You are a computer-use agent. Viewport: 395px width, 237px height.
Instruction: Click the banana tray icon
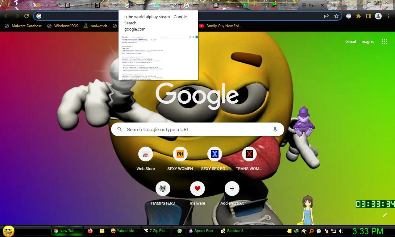[x=304, y=231]
